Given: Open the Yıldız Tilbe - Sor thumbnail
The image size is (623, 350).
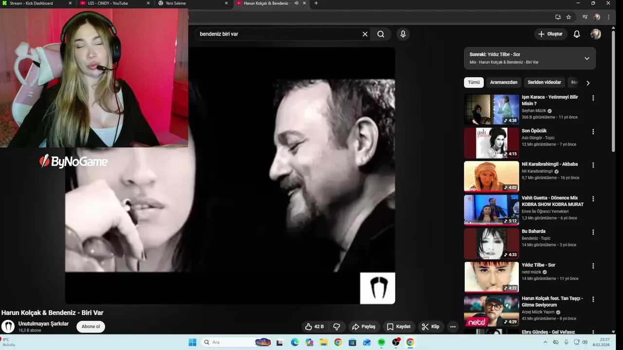Looking at the screenshot, I should (x=492, y=277).
